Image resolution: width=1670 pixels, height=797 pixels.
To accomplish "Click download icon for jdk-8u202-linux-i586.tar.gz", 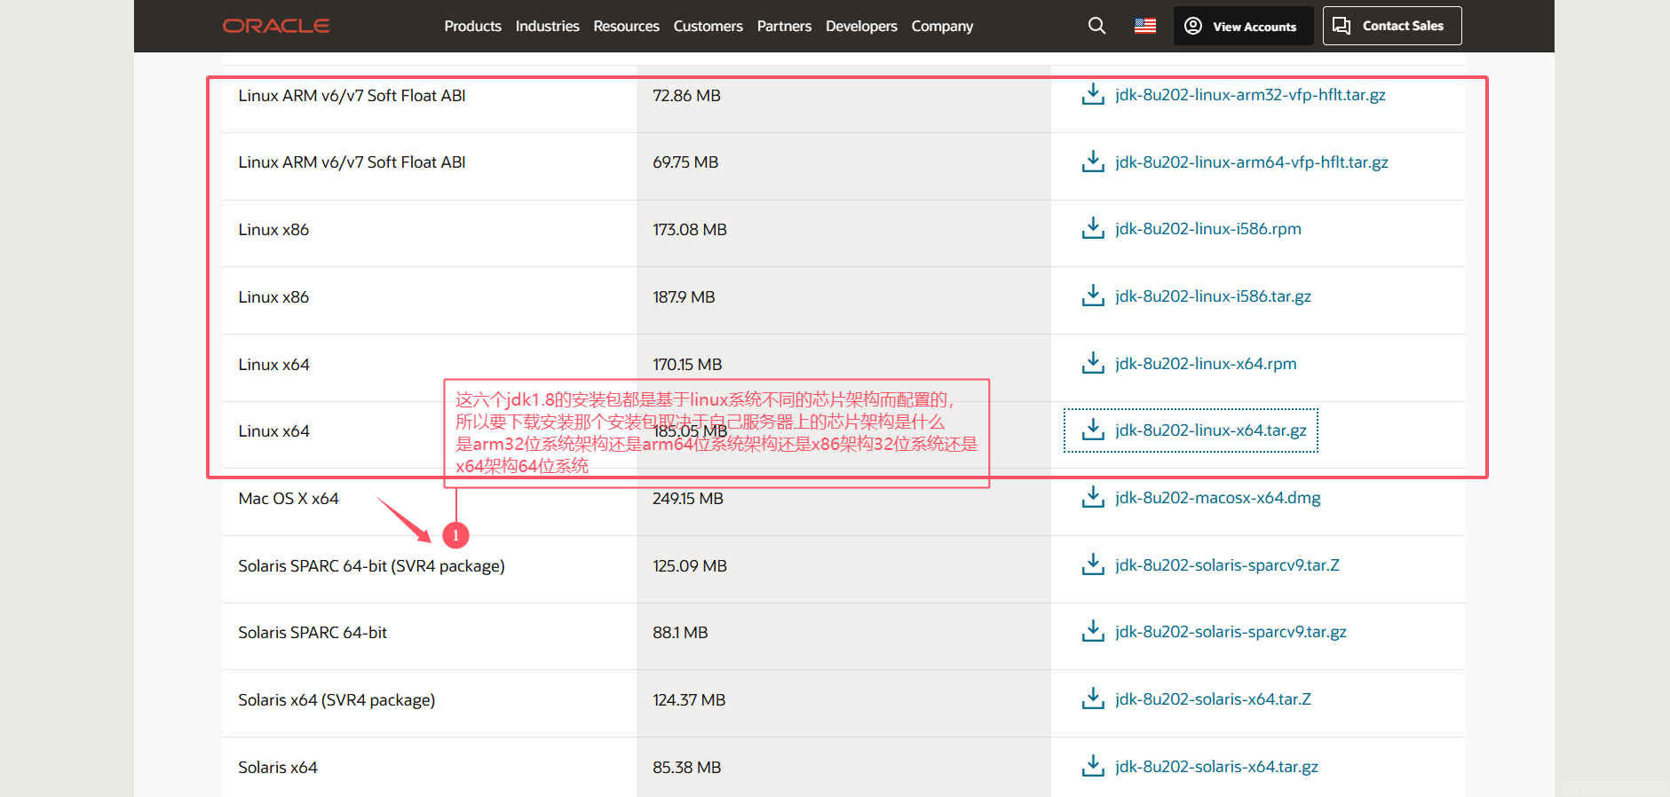I will [x=1093, y=296].
